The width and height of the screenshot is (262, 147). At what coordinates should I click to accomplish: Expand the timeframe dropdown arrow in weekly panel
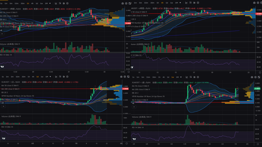tap(181, 77)
